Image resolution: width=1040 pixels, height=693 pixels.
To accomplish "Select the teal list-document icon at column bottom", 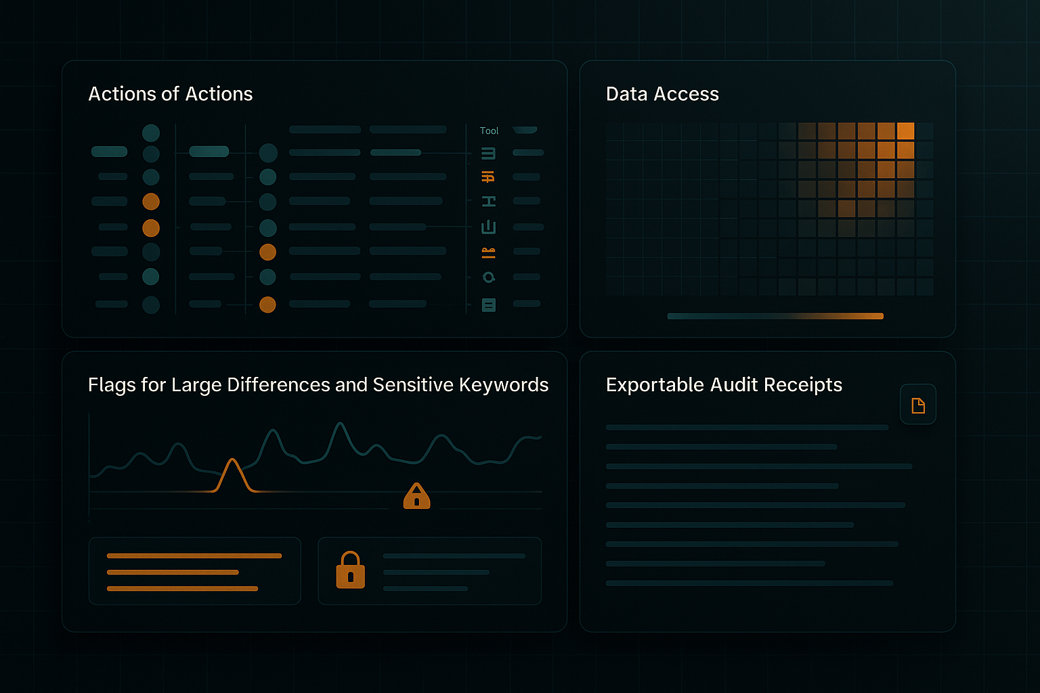I will click(488, 305).
